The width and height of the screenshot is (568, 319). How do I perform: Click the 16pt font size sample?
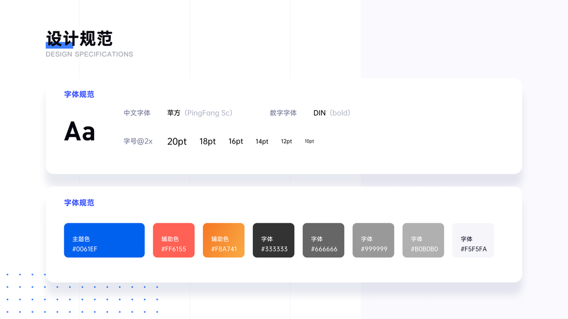tap(236, 141)
